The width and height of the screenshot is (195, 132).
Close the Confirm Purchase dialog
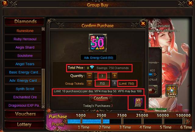coord(143,23)
